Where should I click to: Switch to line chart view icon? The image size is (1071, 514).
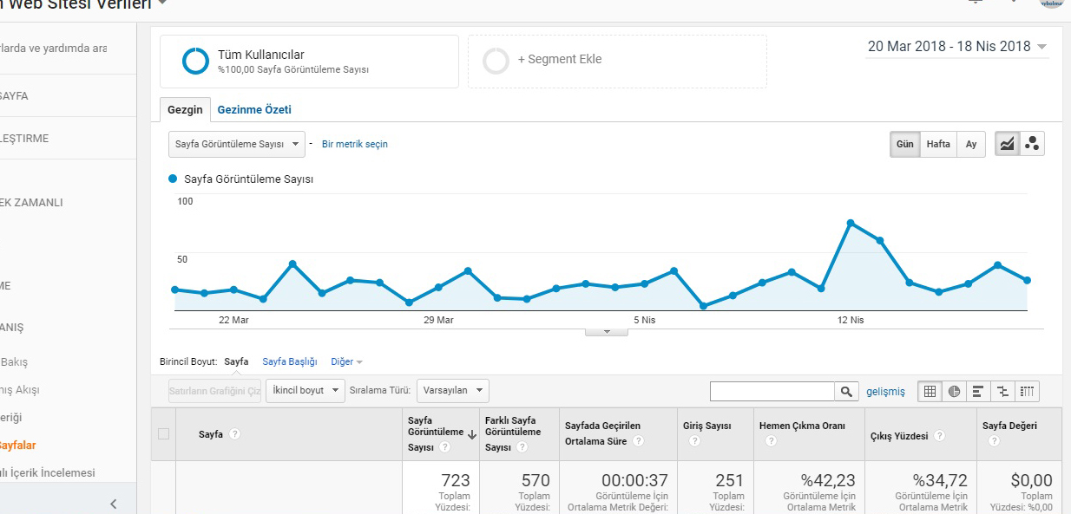click(x=1007, y=144)
